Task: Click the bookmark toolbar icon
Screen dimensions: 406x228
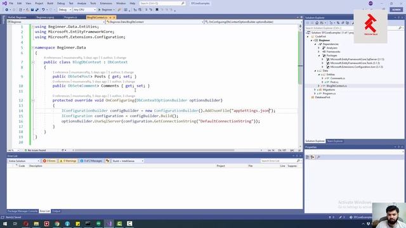Action: 157,10
